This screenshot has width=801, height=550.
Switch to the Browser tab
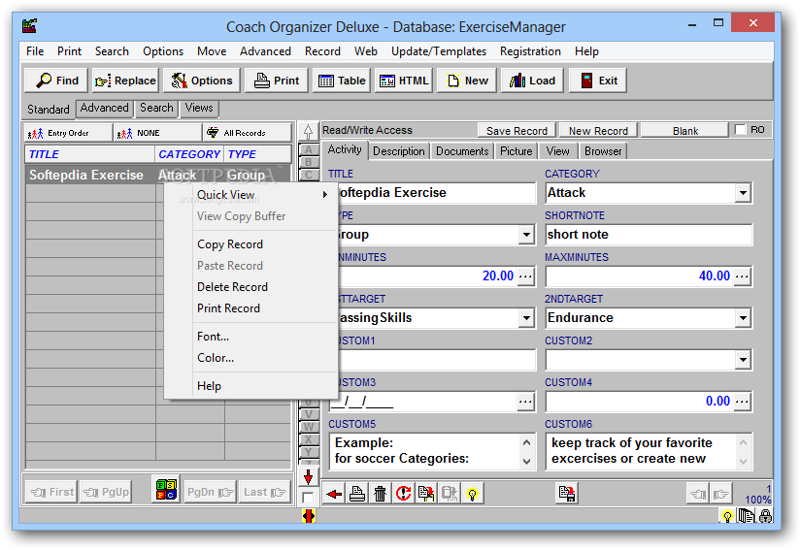point(603,151)
